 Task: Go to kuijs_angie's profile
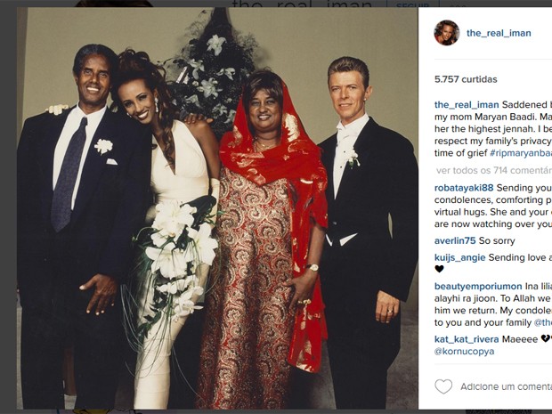pos(459,257)
